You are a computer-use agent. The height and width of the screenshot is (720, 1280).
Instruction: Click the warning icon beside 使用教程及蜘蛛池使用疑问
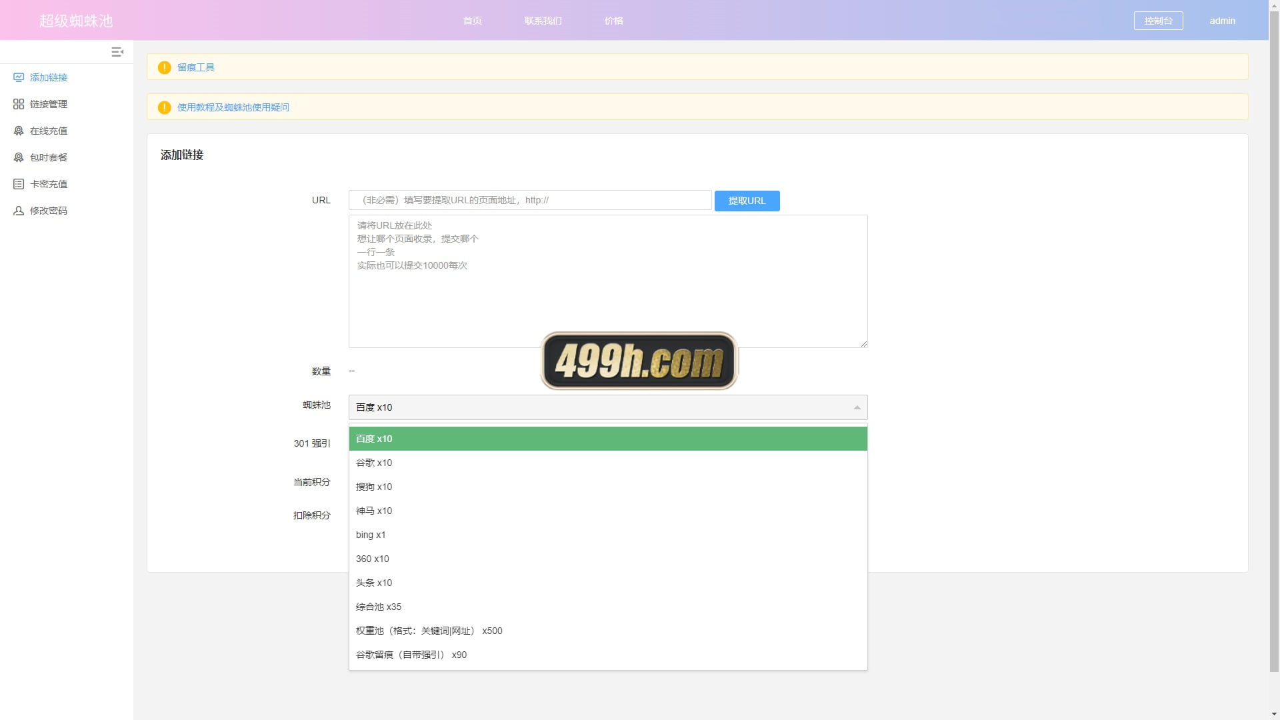click(x=164, y=107)
